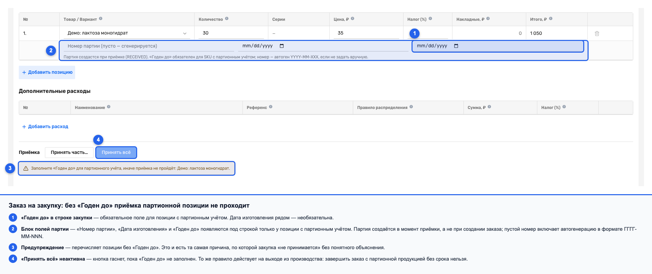This screenshot has height=274, width=652.
Task: Click row total value 1 050
Action: click(536, 34)
